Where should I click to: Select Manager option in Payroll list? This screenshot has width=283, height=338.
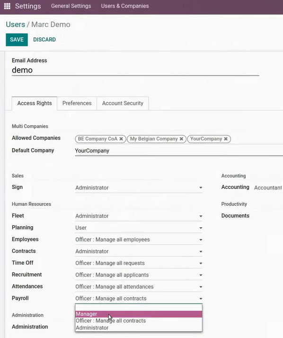click(x=139, y=314)
